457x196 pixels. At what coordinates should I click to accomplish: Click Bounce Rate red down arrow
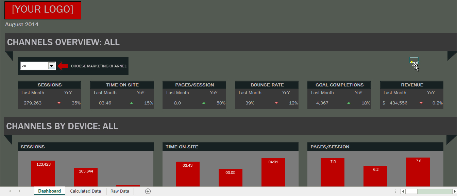click(276, 103)
